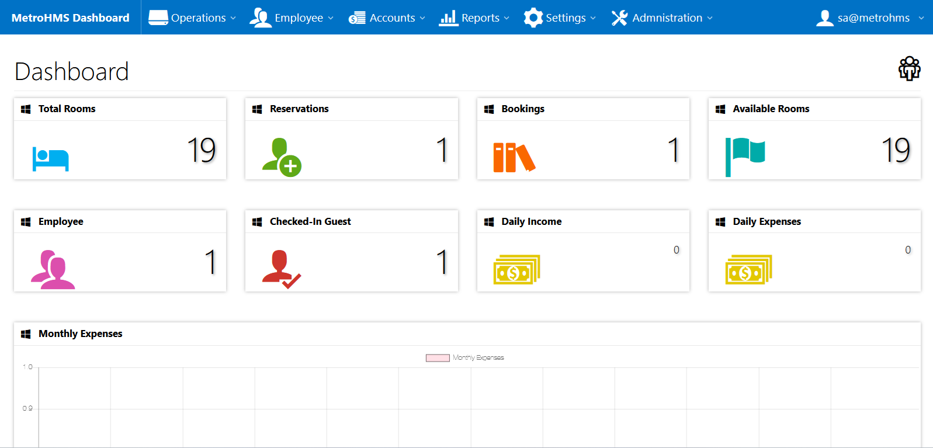Click the Checked-In Guest count 1
The height and width of the screenshot is (448, 933).
pyautogui.click(x=442, y=262)
